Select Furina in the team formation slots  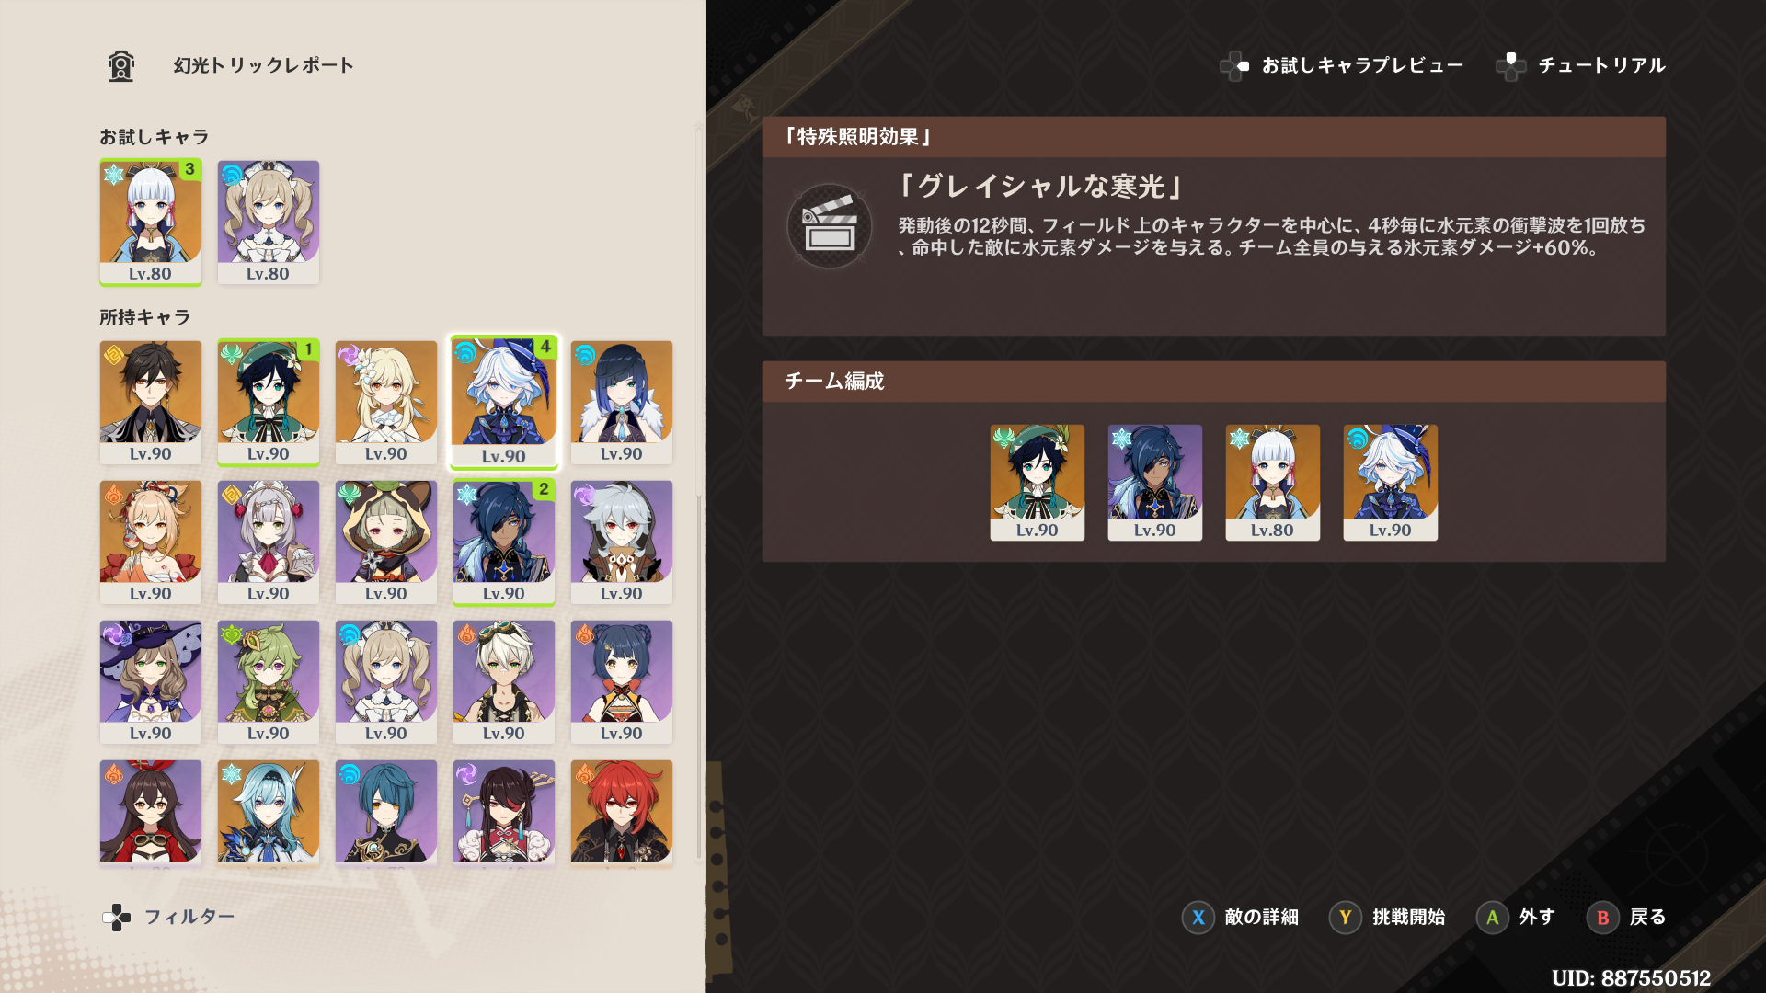pyautogui.click(x=1391, y=482)
